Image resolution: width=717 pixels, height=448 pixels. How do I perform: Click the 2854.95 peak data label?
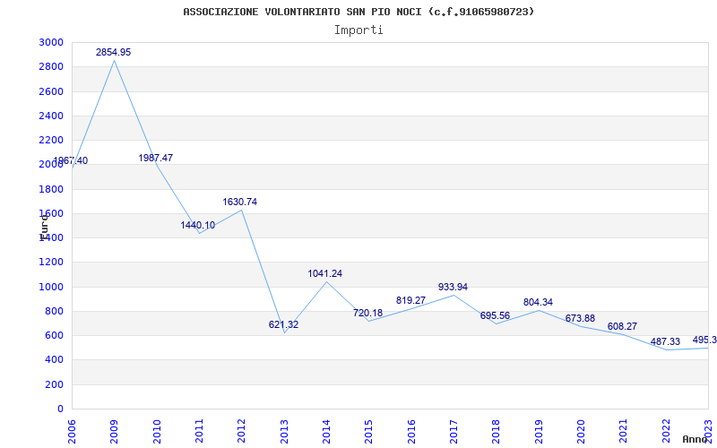[114, 53]
